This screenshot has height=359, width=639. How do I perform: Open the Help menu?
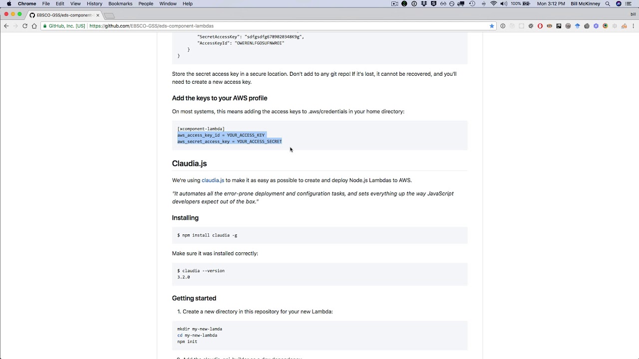(x=188, y=3)
